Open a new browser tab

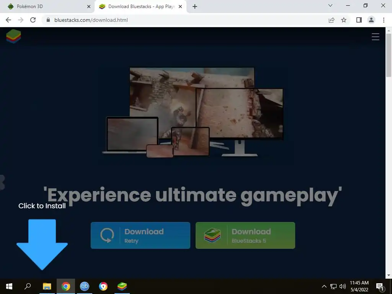coord(195,7)
